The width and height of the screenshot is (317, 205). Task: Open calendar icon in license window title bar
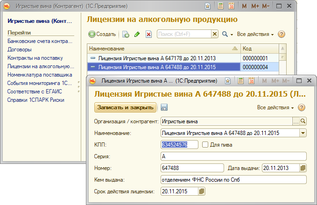[251, 81]
